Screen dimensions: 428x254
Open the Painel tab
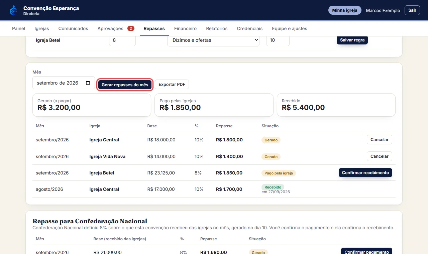pyautogui.click(x=19, y=29)
